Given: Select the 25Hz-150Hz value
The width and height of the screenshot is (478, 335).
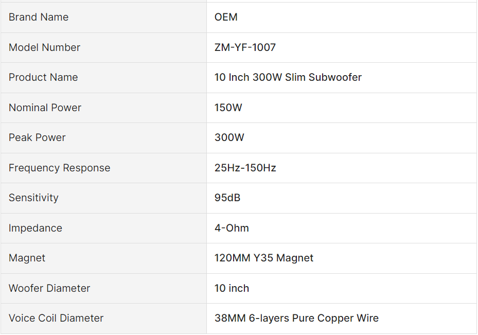Looking at the screenshot, I should point(245,168).
